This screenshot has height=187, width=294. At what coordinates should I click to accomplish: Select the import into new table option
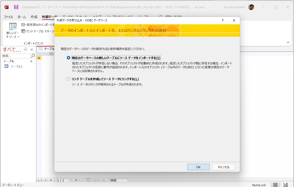[x=68, y=58]
